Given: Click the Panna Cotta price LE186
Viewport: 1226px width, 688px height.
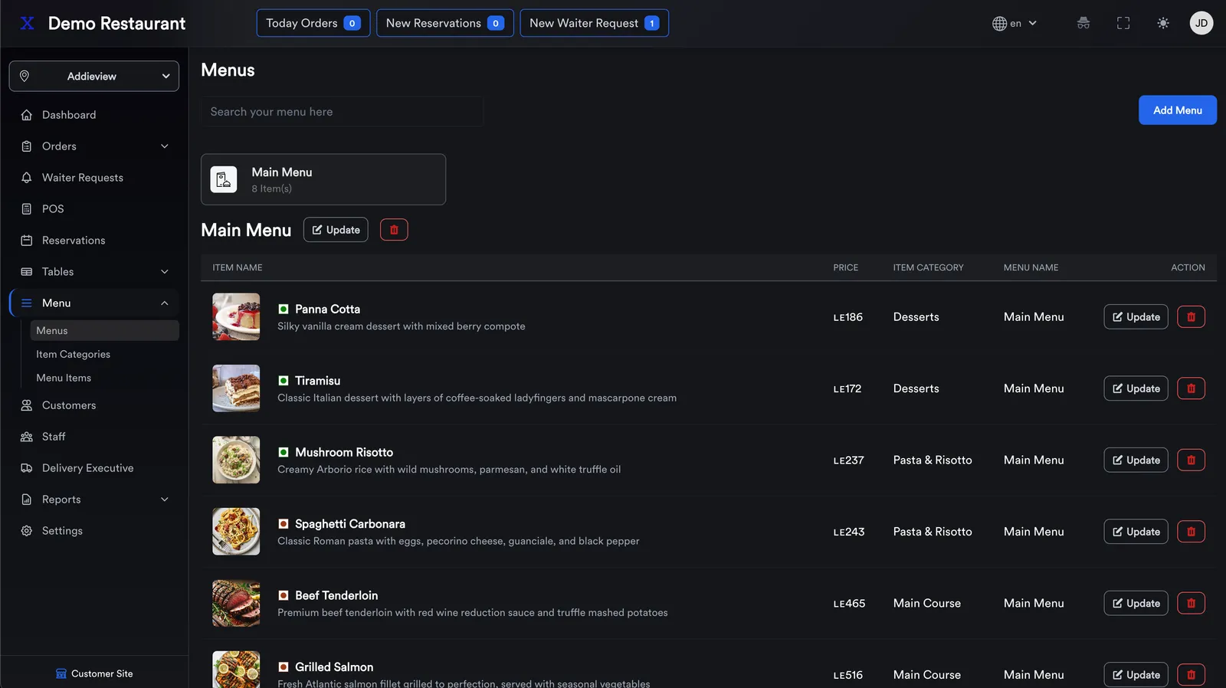Looking at the screenshot, I should (x=848, y=317).
